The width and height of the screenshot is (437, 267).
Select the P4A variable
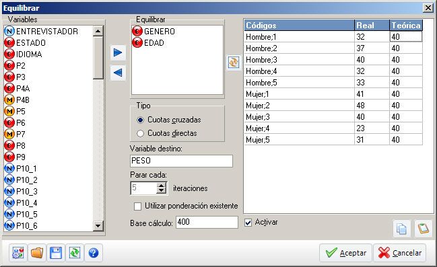tap(18, 88)
